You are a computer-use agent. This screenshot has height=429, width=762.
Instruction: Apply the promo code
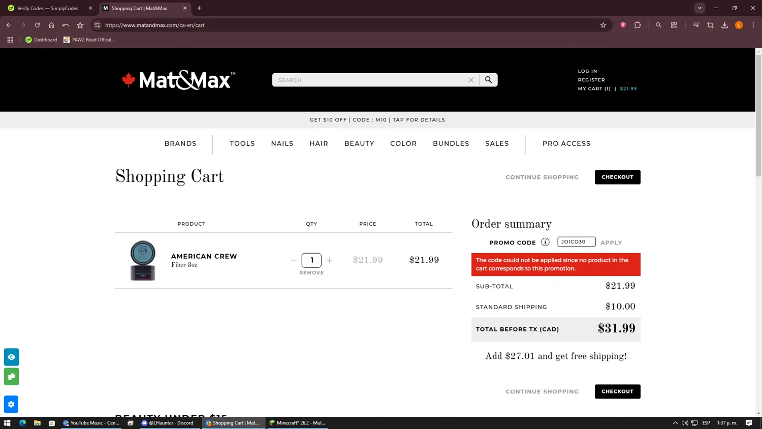pyautogui.click(x=611, y=242)
